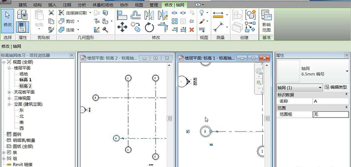Screen dimensions: 351x167
Task: Click the Split Face icon
Action: (x=105, y=13)
